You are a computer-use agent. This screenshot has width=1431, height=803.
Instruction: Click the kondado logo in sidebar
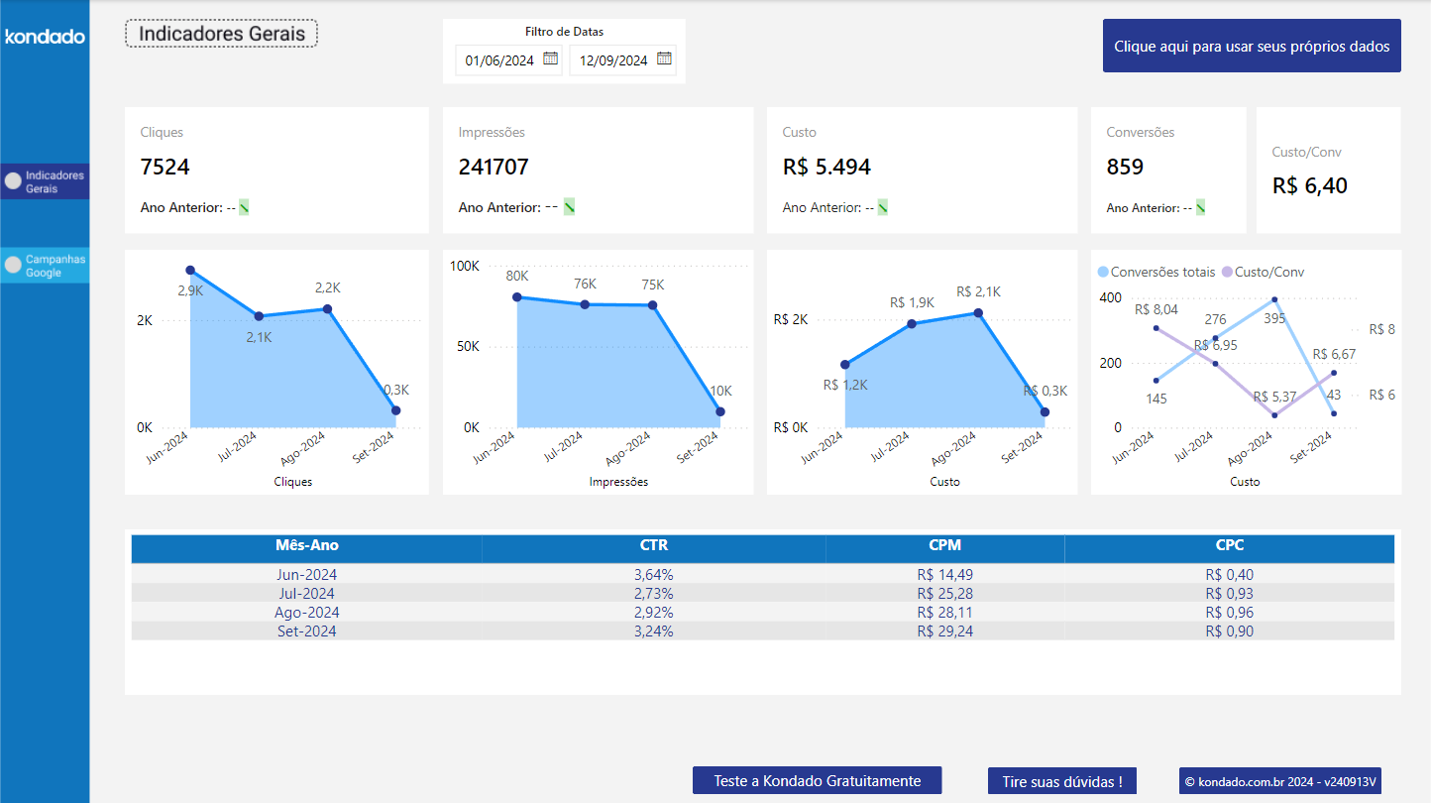44,36
